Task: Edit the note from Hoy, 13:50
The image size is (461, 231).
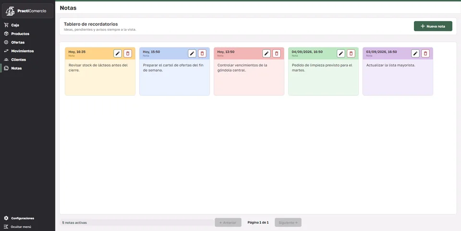Action: [x=267, y=53]
